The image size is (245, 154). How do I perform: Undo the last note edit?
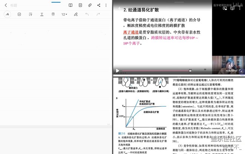click(x=87, y=14)
